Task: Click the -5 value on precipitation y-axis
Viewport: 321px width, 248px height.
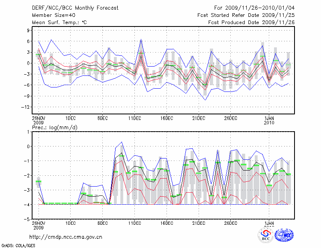Action: pos(27,220)
